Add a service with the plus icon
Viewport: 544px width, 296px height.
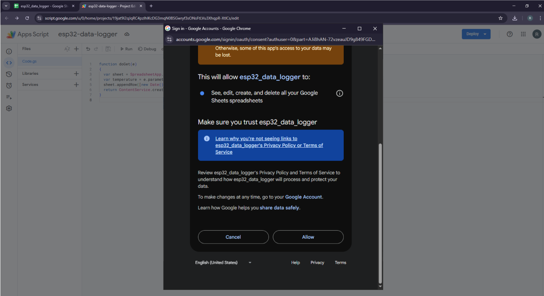[76, 85]
